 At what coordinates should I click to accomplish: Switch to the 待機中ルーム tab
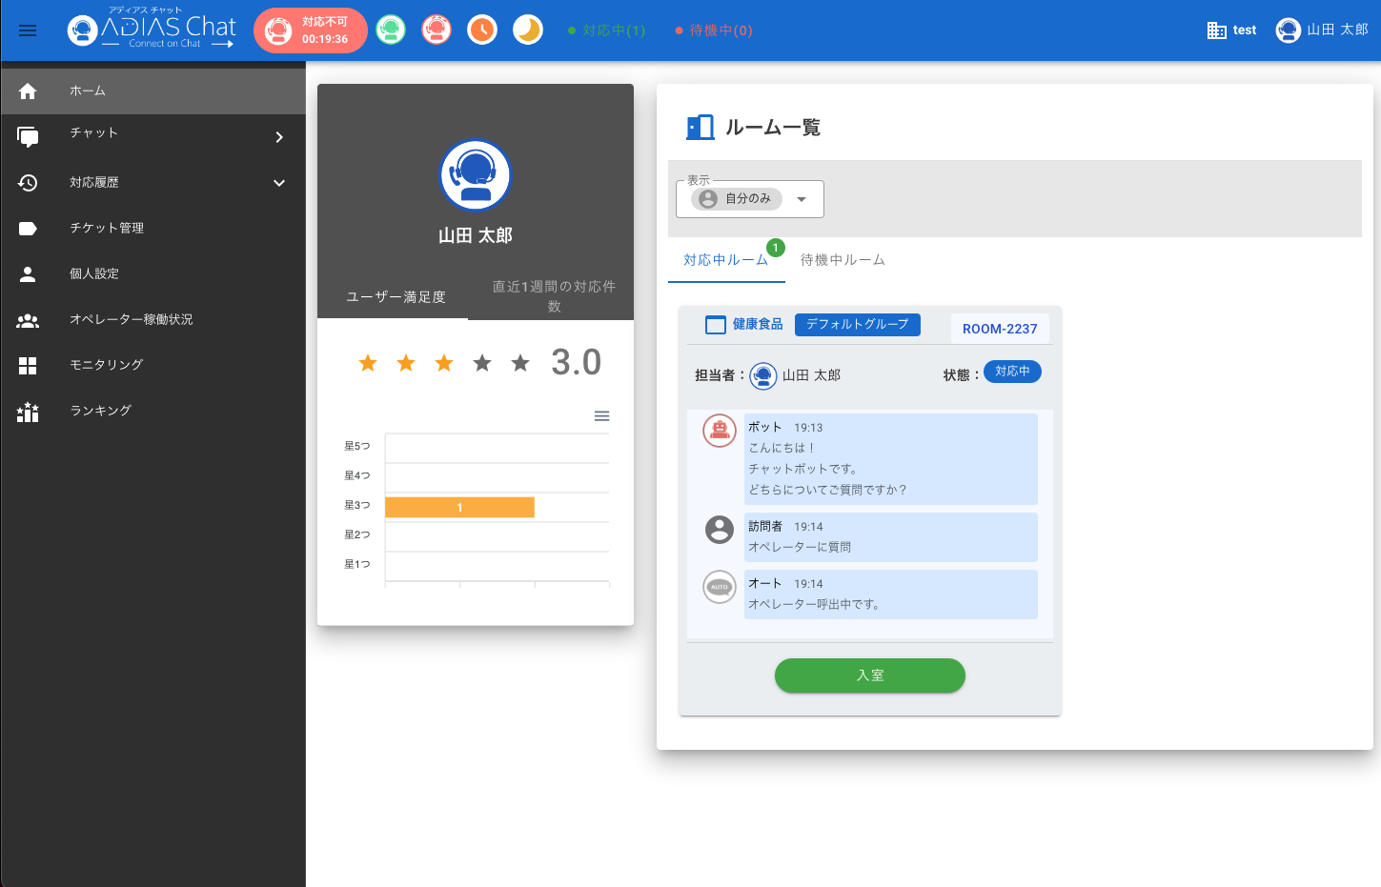[x=843, y=260]
